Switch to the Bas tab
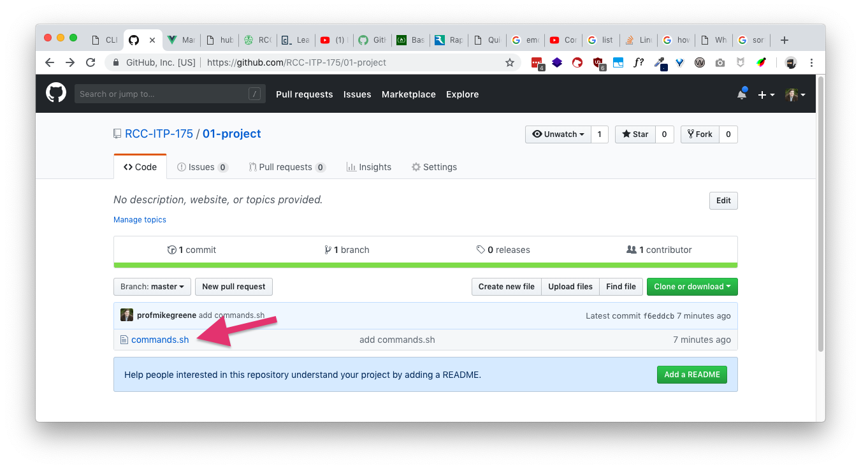 coord(411,40)
